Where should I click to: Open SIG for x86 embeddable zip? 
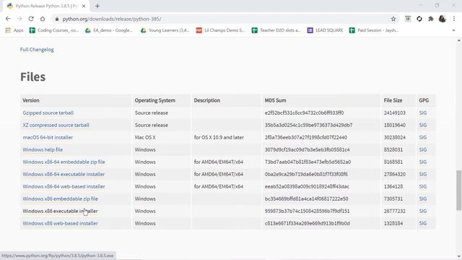(423, 199)
